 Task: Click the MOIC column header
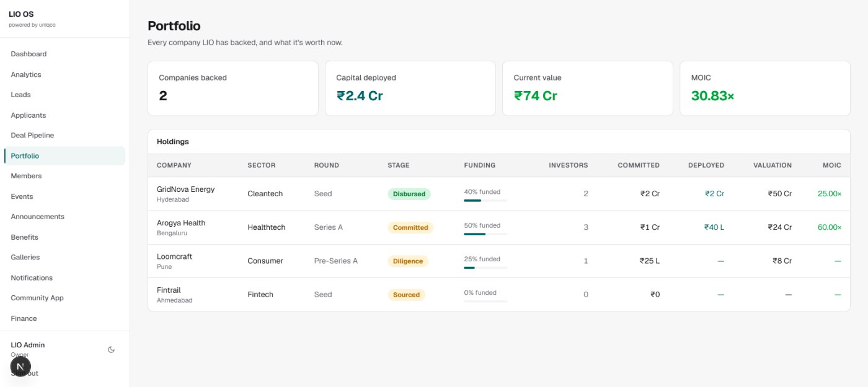pos(832,165)
